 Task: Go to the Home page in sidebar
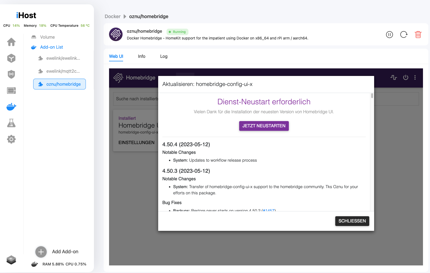[11, 42]
